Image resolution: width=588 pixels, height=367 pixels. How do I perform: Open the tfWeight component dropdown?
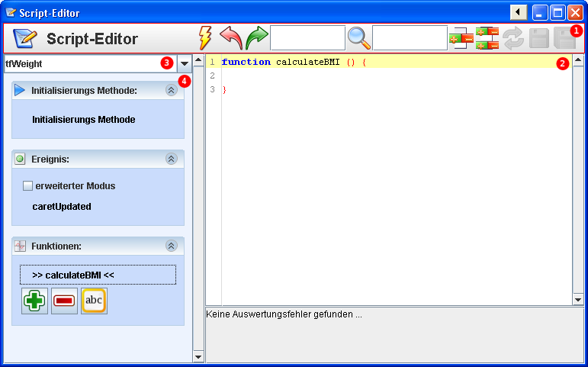[x=185, y=63]
